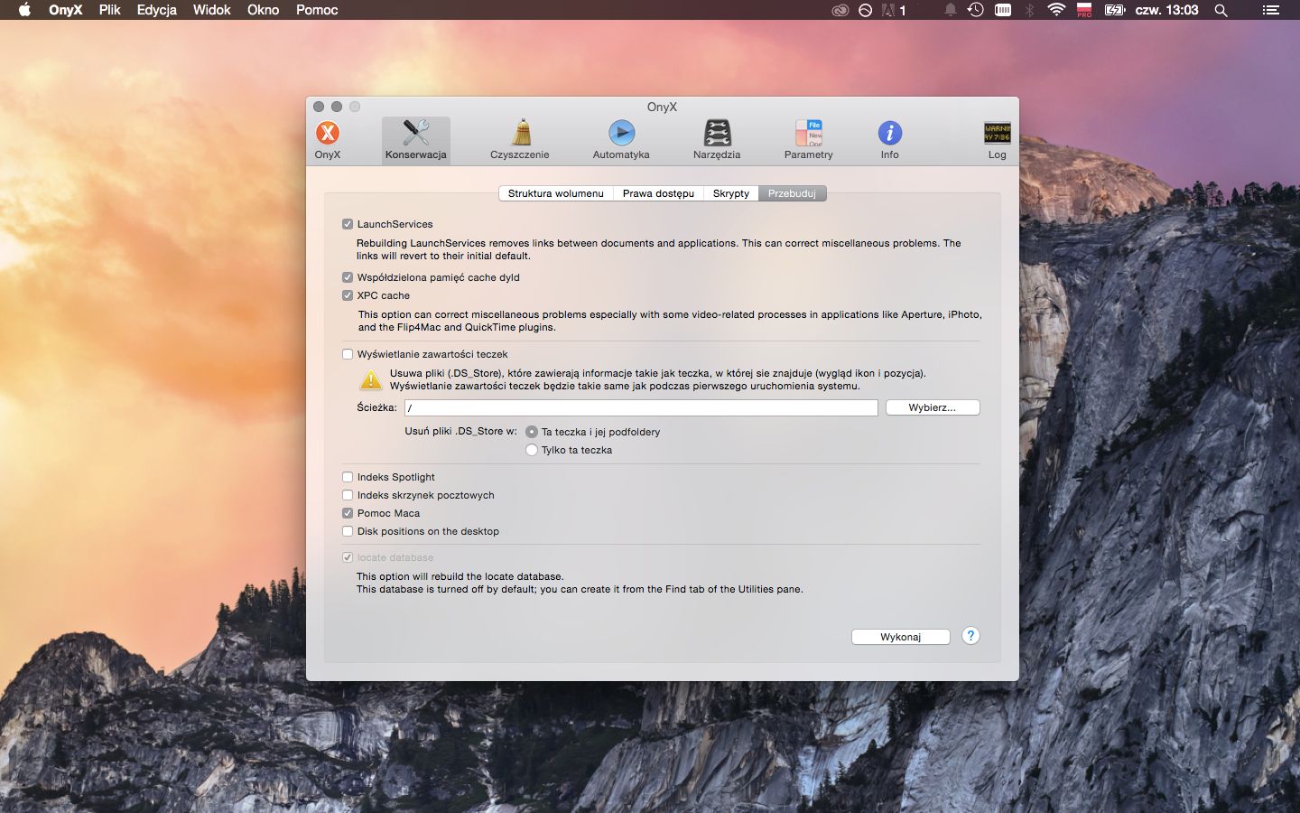Open the Pomoc menu
Image resolution: width=1300 pixels, height=813 pixels.
pyautogui.click(x=317, y=10)
